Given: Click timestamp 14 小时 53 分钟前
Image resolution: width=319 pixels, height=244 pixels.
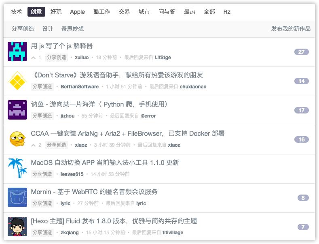Looking at the screenshot, I should (x=110, y=174).
